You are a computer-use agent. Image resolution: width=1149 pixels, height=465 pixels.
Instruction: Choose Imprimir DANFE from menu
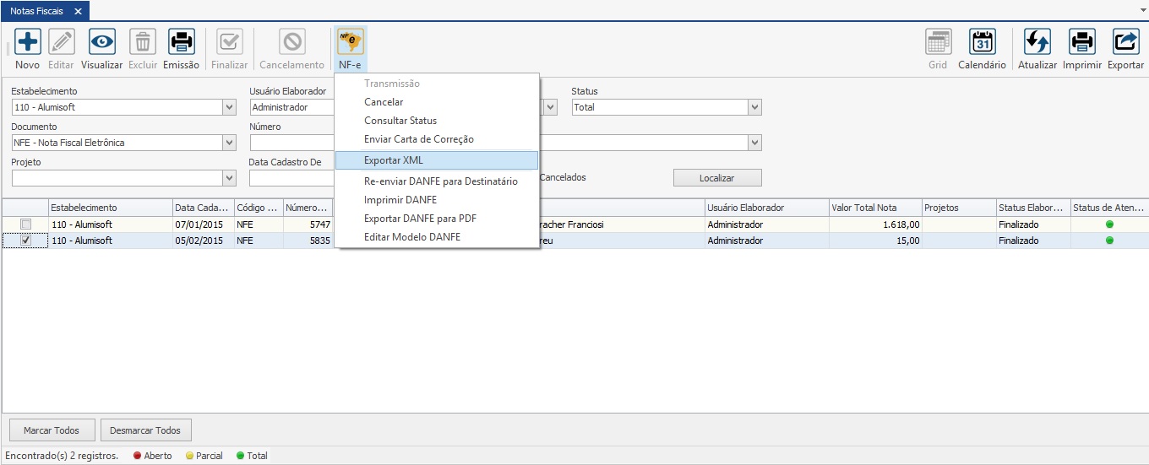point(400,200)
